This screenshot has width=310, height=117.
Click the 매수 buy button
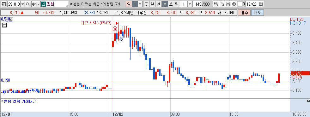(244, 13)
